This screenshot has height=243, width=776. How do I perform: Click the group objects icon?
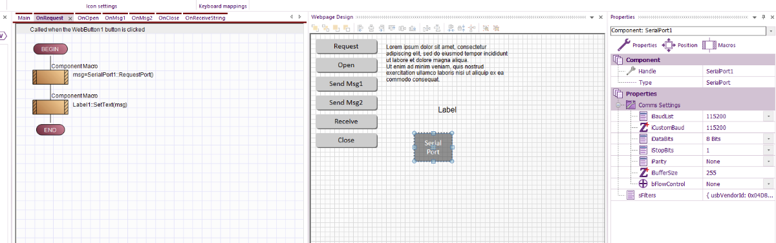[x=486, y=28]
